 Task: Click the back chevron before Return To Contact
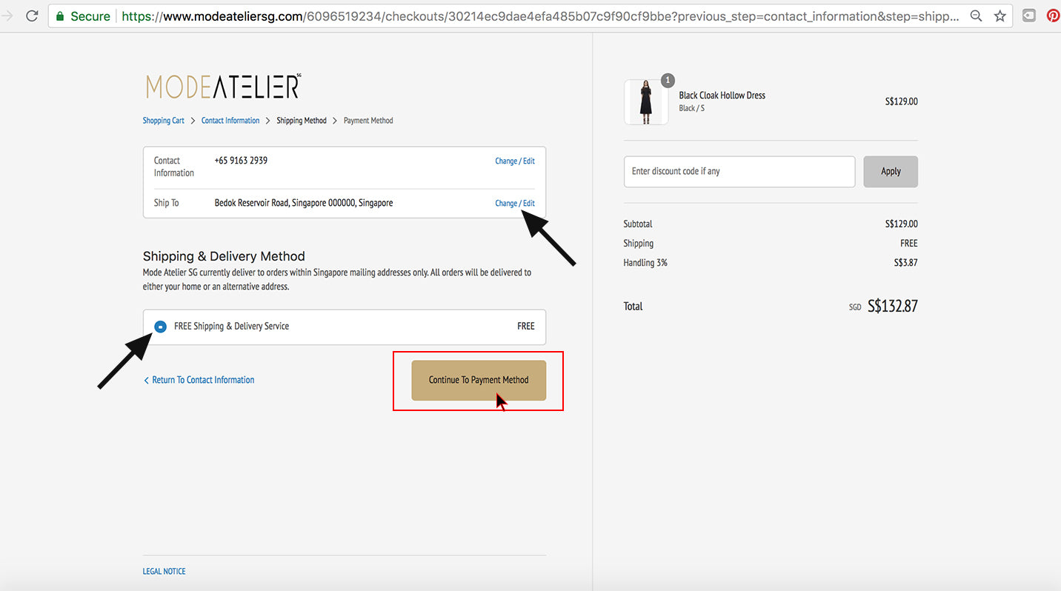[146, 380]
